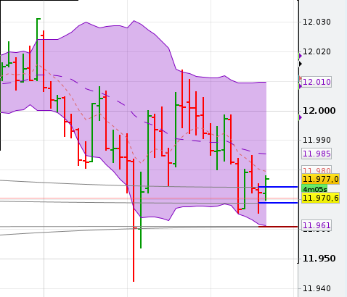Select purple triangle marker beside 12.020 label
Image resolution: width=347 pixels, height=297 pixels.
(x=301, y=57)
